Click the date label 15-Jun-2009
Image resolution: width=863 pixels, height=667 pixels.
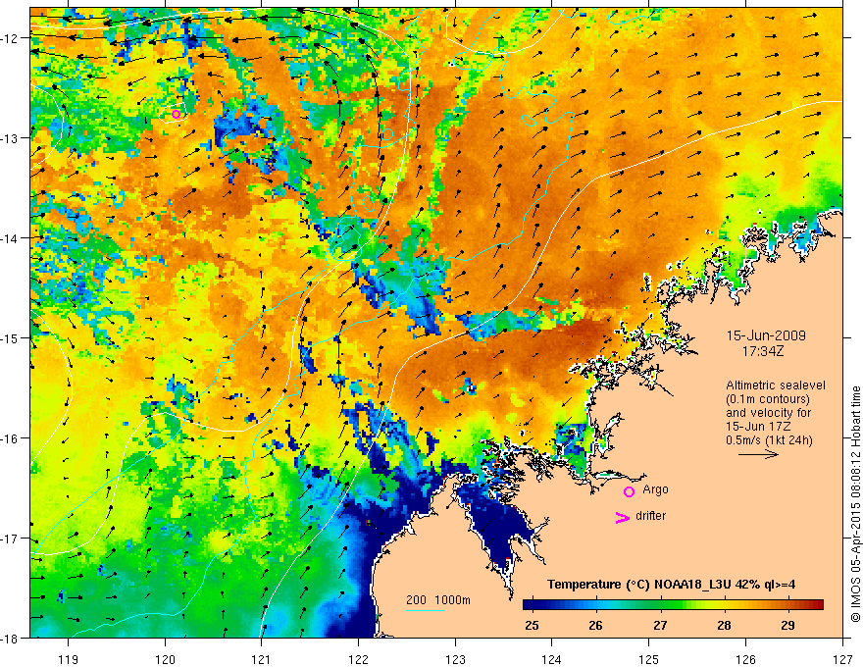766,335
